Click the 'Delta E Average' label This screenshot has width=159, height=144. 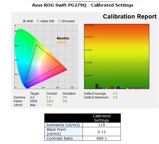coord(95,94)
